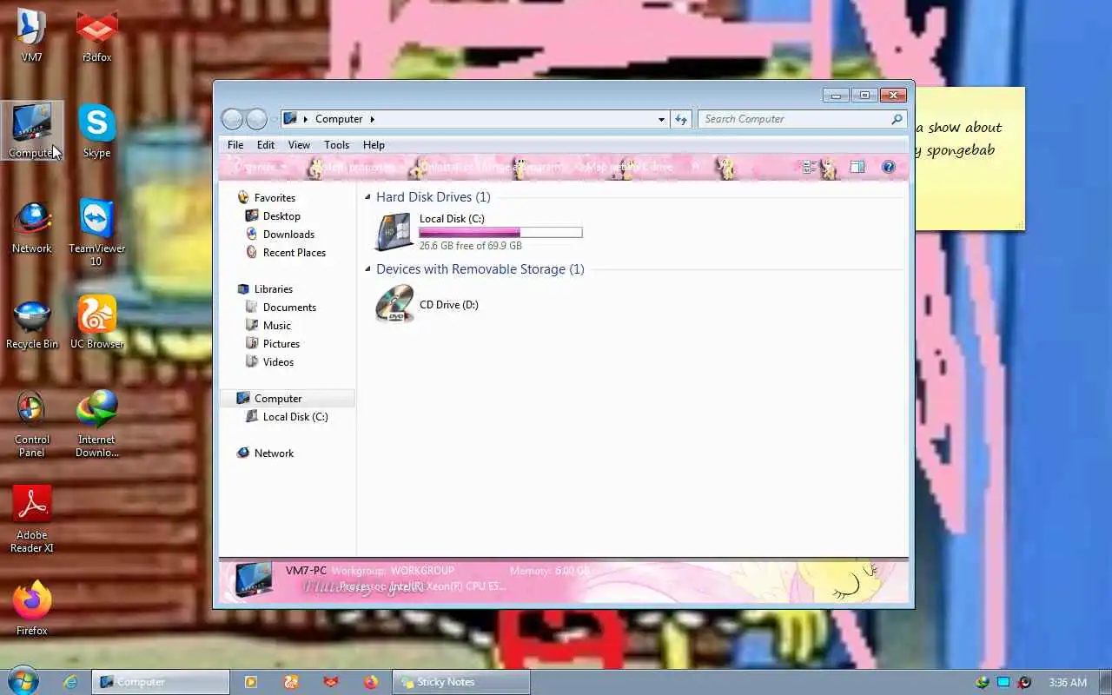Open the File menu
Image resolution: width=1112 pixels, height=695 pixels.
(x=235, y=145)
